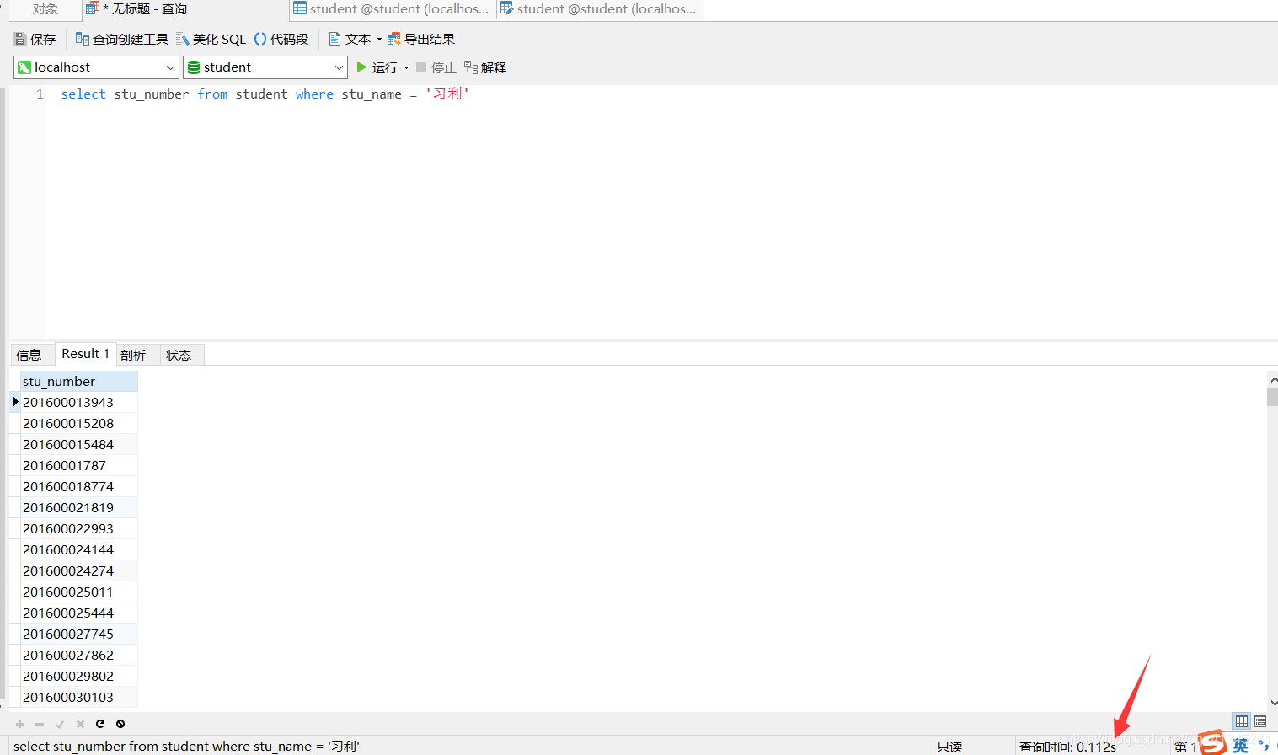This screenshot has height=755, width=1278.
Task: Select cell 201600030103
Action: pos(78,697)
